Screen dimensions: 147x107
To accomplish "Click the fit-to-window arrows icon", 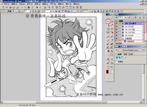I will [x=66, y=11].
